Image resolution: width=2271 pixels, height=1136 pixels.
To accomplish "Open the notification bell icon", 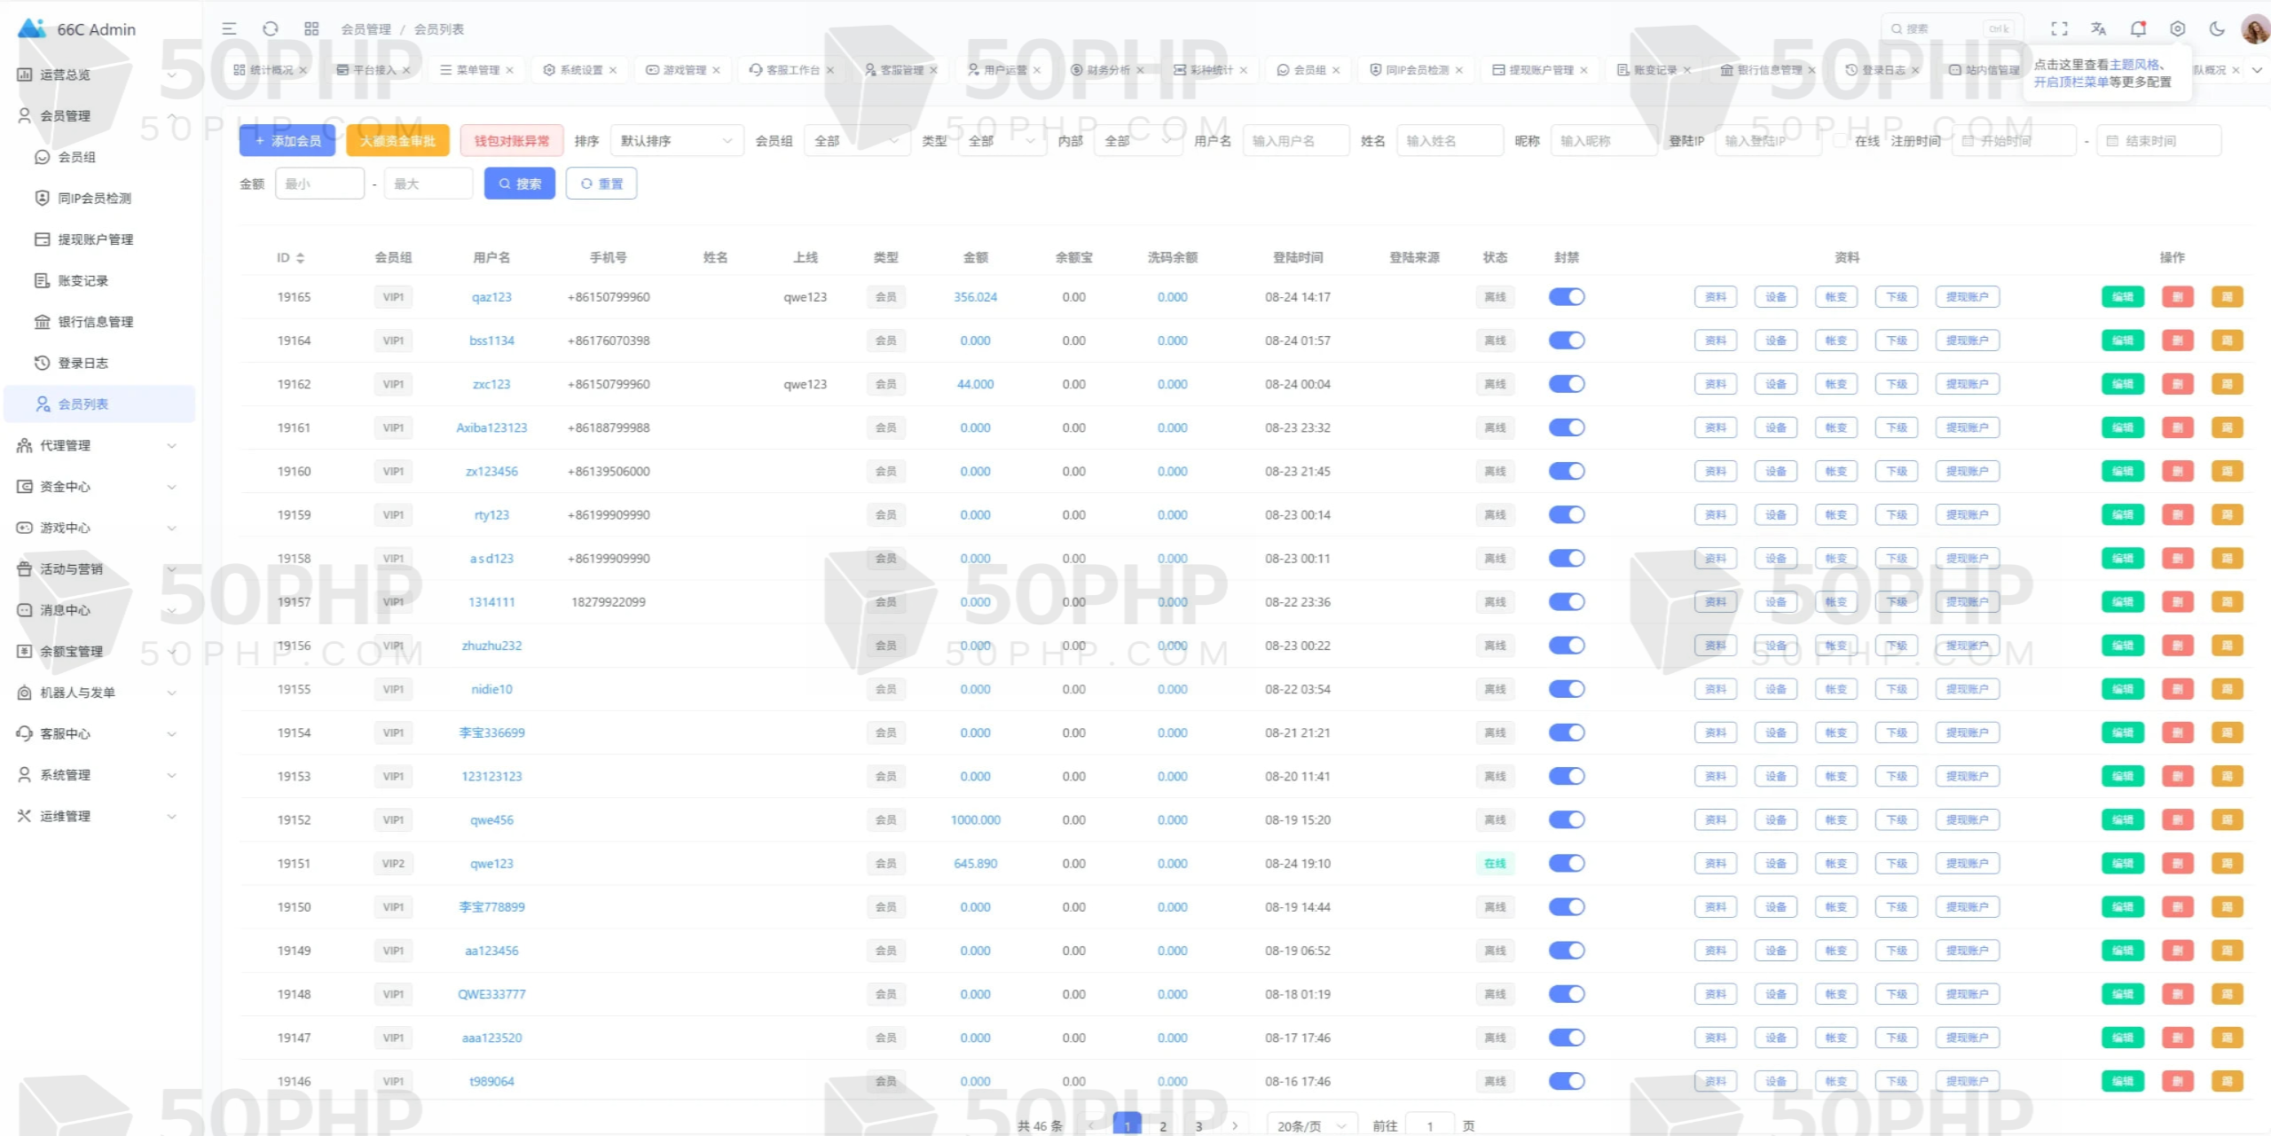I will 2138,28.
